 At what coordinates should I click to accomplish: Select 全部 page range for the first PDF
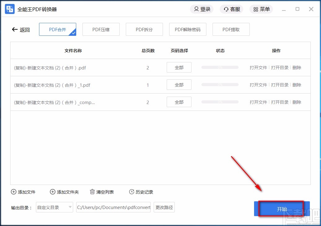[x=179, y=67]
